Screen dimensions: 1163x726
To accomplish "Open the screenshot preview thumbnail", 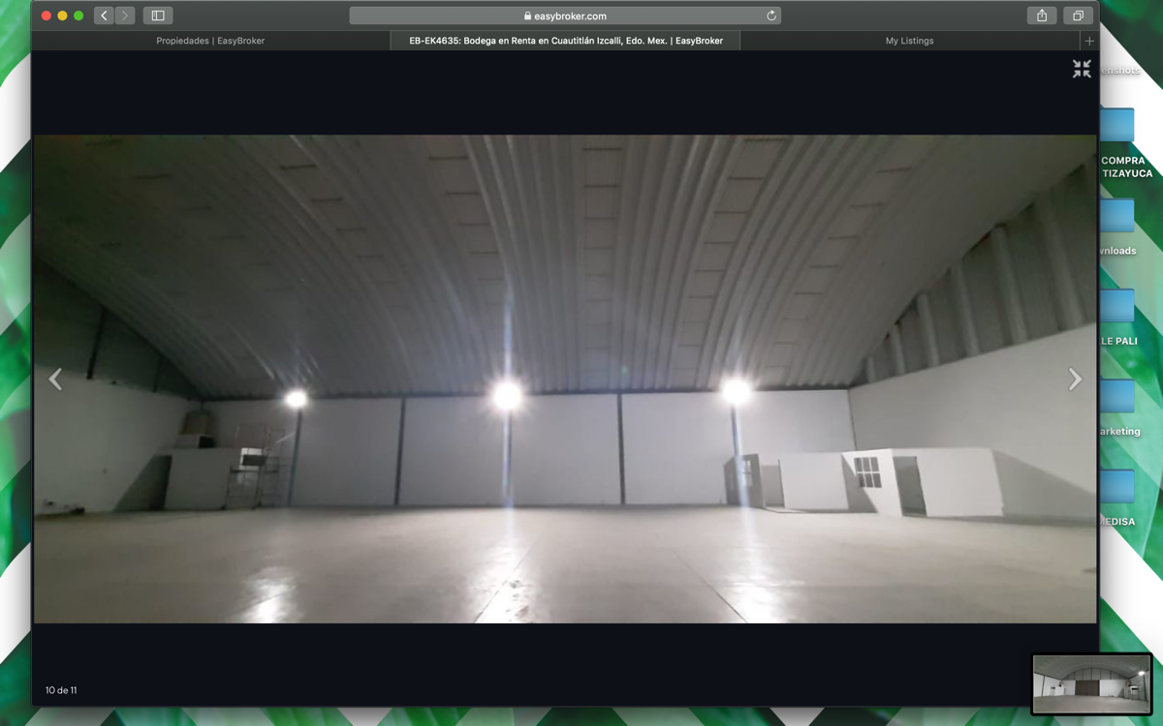I will click(x=1091, y=683).
